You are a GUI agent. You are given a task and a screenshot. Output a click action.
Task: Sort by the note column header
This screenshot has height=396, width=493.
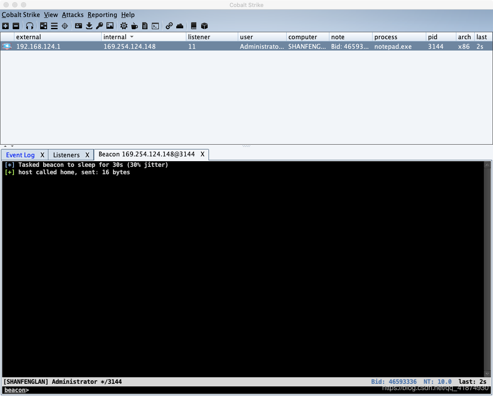pos(351,37)
